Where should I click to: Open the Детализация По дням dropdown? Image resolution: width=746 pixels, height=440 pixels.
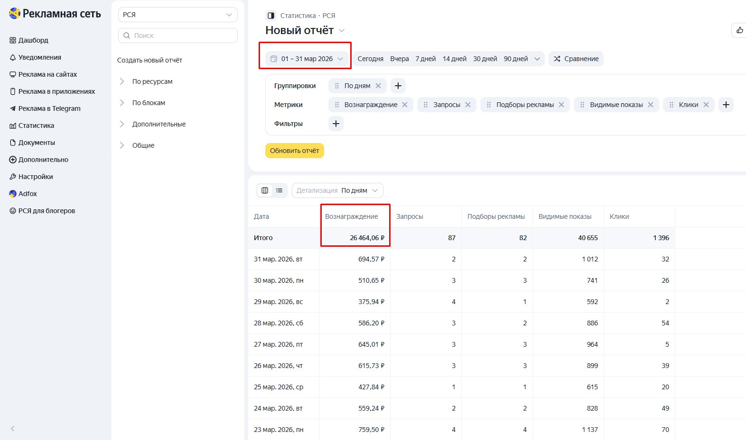(337, 190)
